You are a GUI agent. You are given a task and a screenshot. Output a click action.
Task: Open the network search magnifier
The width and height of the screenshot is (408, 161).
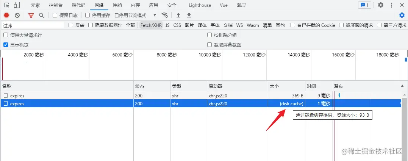point(41,16)
